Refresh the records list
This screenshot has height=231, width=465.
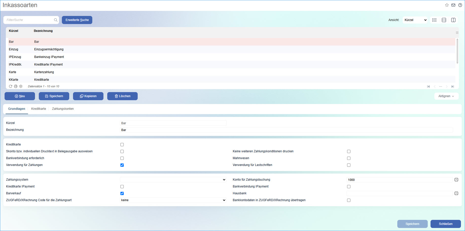click(x=11, y=86)
